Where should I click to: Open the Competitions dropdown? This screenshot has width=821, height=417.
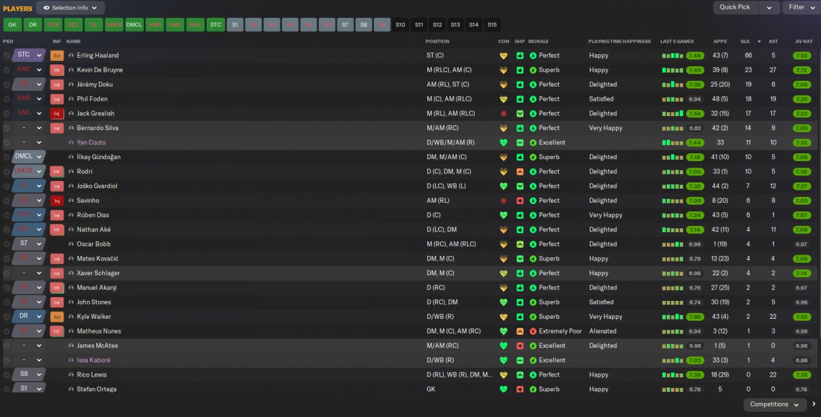click(775, 404)
